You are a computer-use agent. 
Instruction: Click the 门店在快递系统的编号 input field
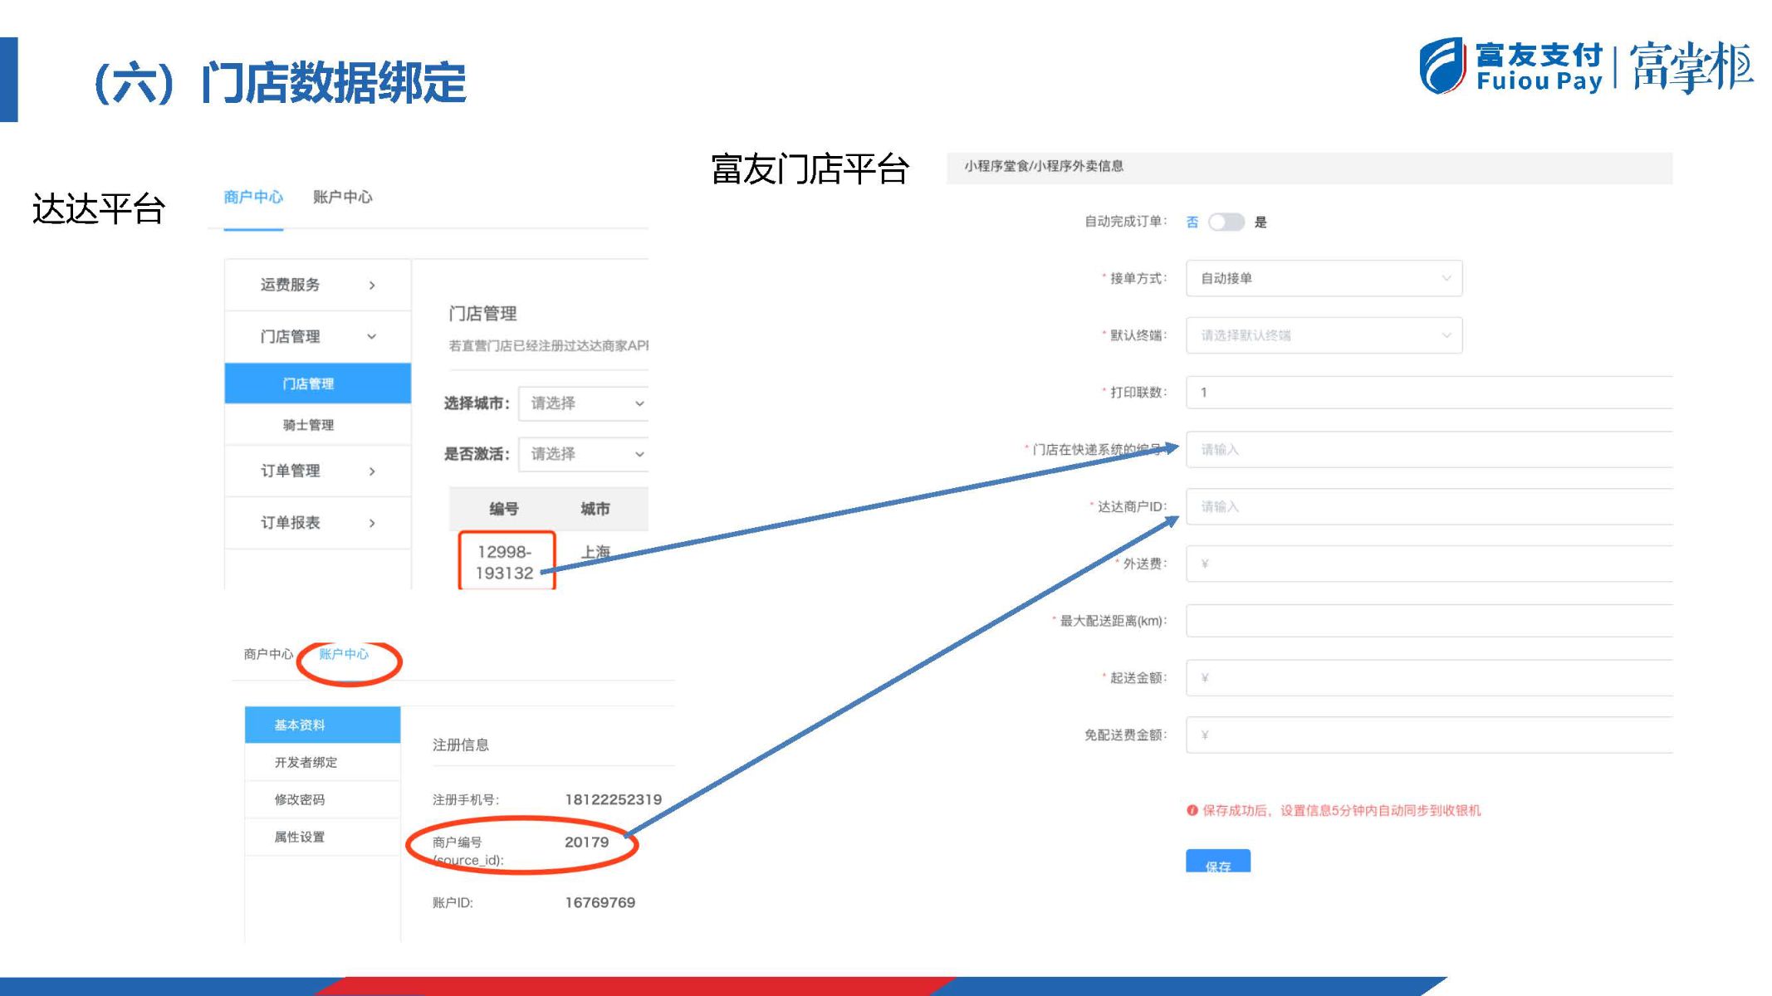1429,449
